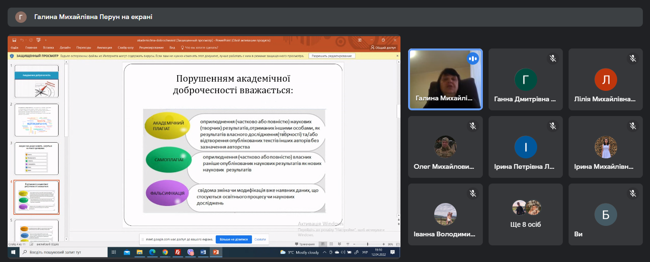Open the notification center icon on the taskbar
650x262 pixels.
pyautogui.click(x=392, y=252)
